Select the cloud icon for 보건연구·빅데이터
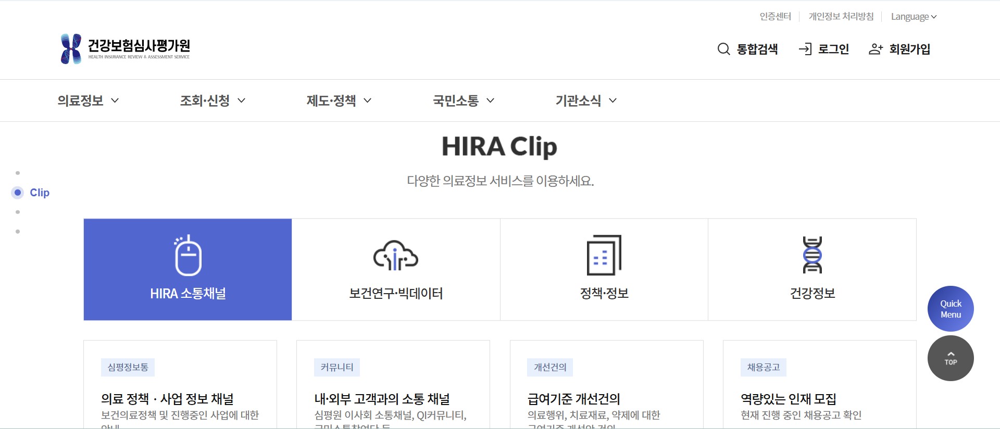Image resolution: width=1000 pixels, height=429 pixels. point(396,255)
